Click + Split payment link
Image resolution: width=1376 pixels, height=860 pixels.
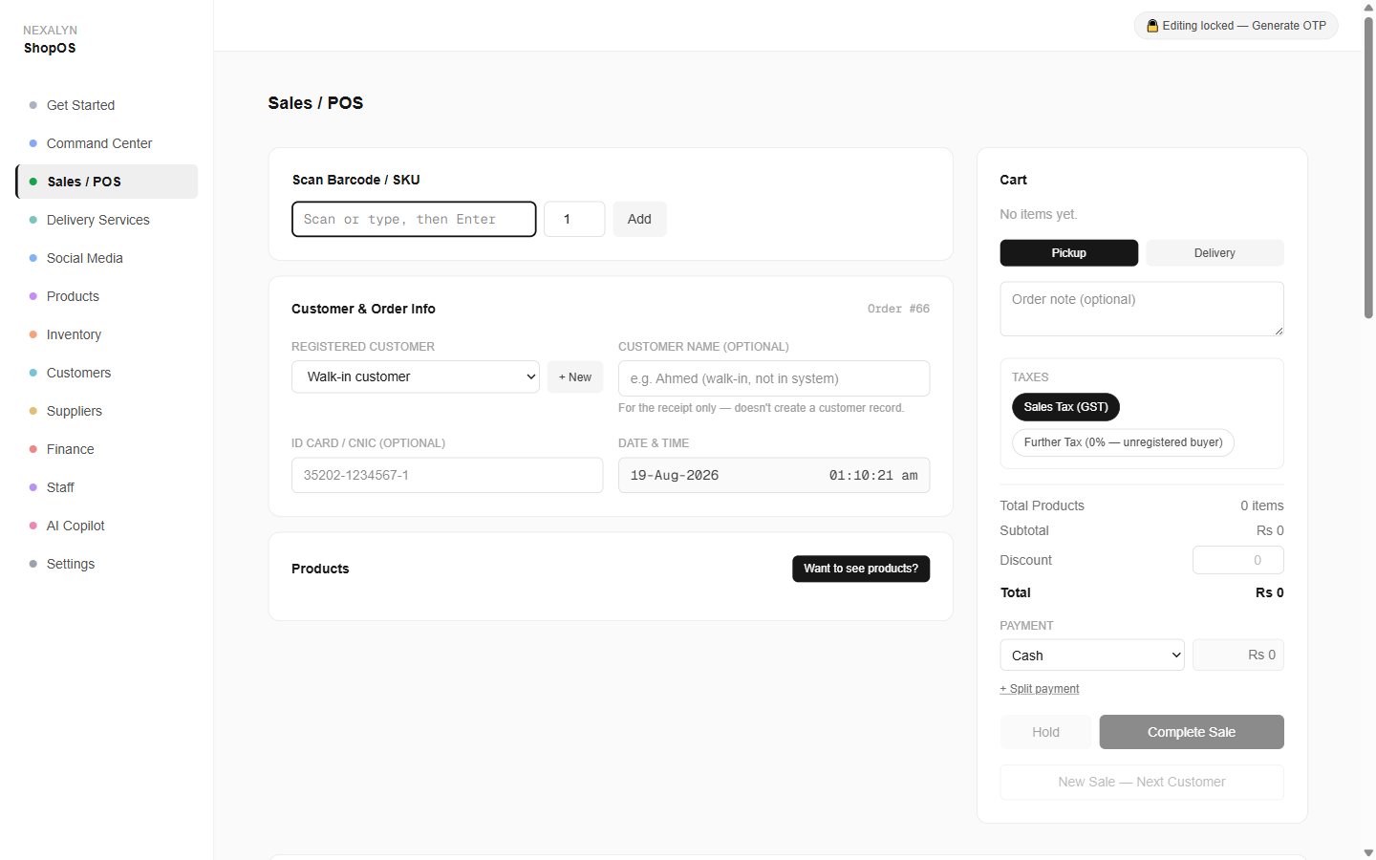click(1040, 689)
